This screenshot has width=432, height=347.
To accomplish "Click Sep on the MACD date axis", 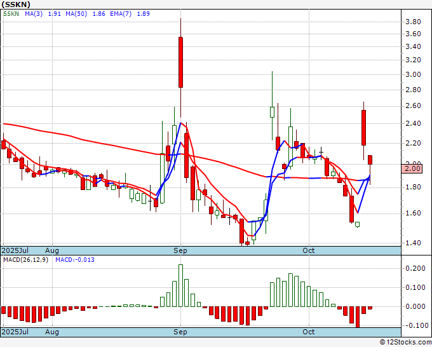I will coord(180,332).
